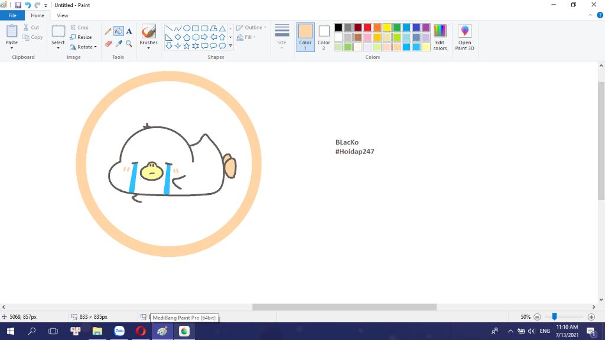
Task: Open the Size line thickness dropdown
Action: point(282,37)
